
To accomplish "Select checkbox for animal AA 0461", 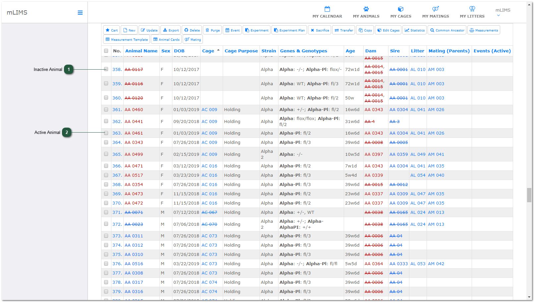I will [x=106, y=133].
